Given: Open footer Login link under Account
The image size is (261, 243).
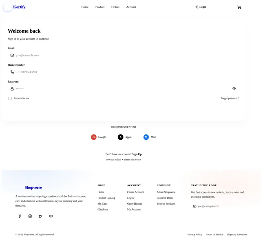Looking at the screenshot, I should [130, 198].
